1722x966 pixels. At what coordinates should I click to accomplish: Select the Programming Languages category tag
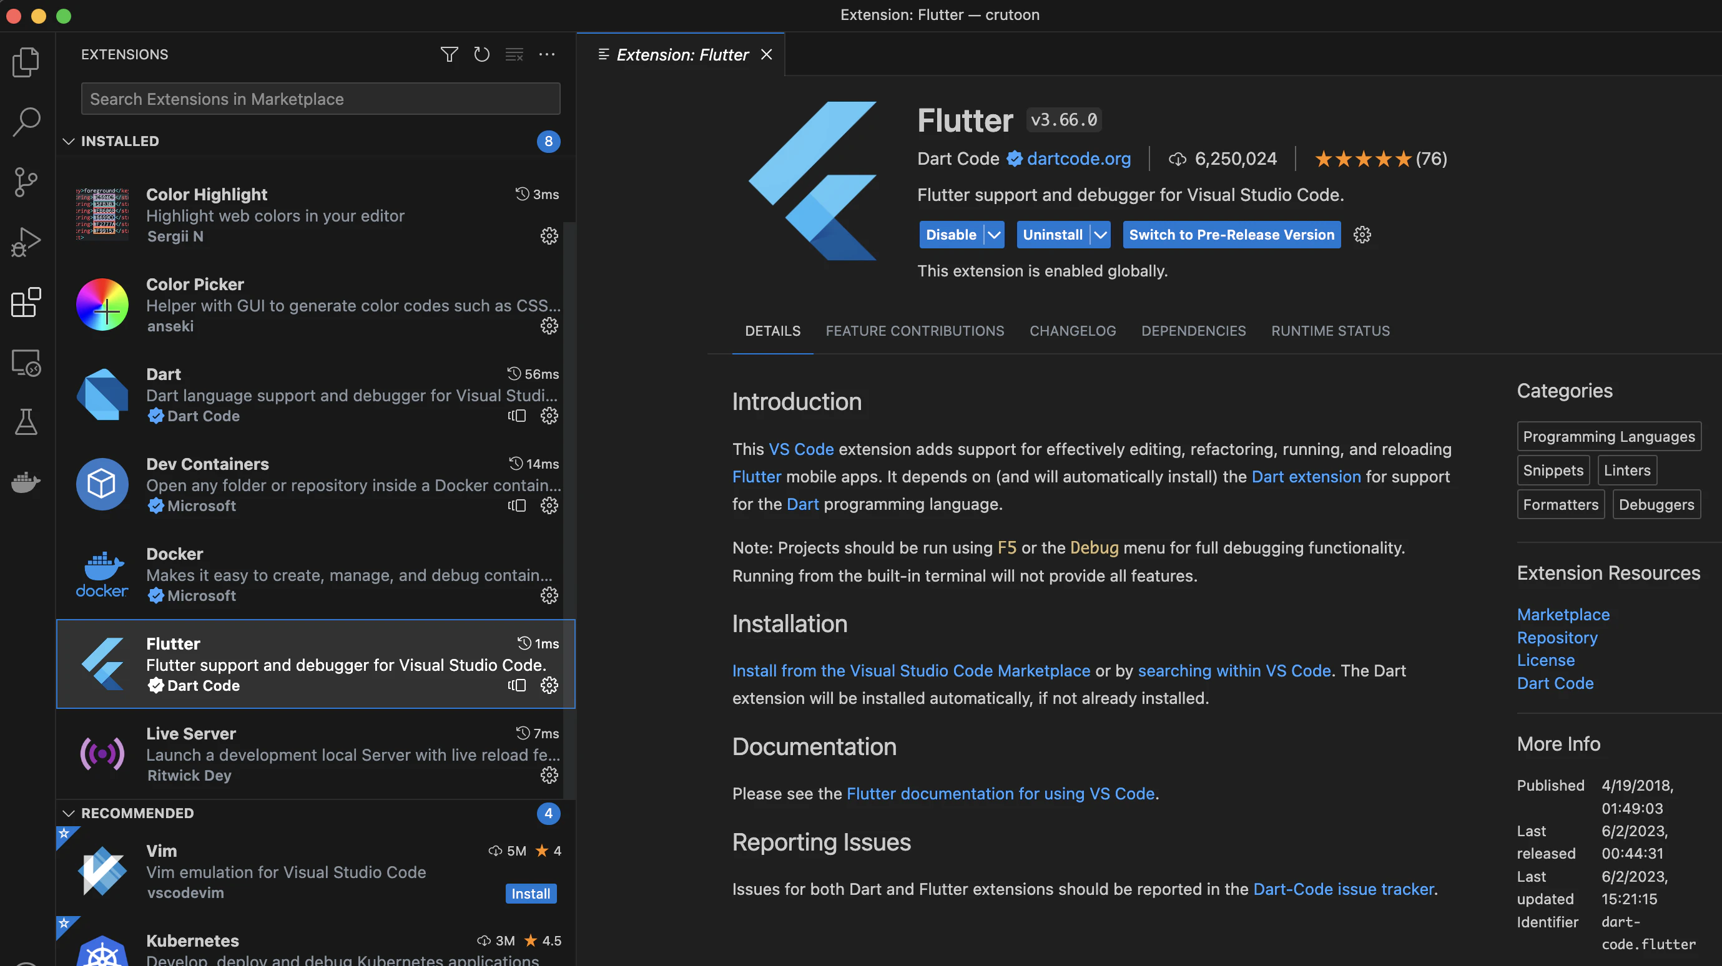coord(1608,436)
